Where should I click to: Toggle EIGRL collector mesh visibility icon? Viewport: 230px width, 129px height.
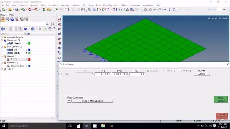[x=11, y=53]
